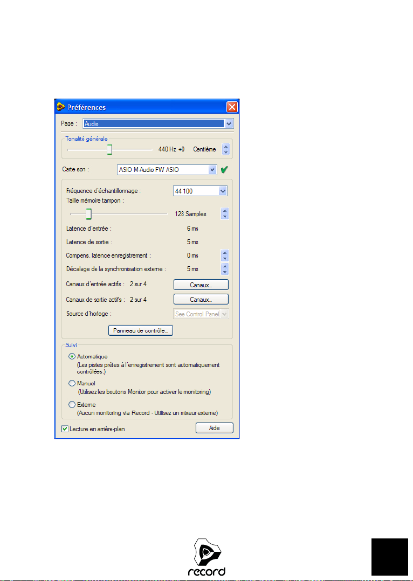Open Canaux button for input channels
Viewport: 413px width, 581px height.
[201, 285]
